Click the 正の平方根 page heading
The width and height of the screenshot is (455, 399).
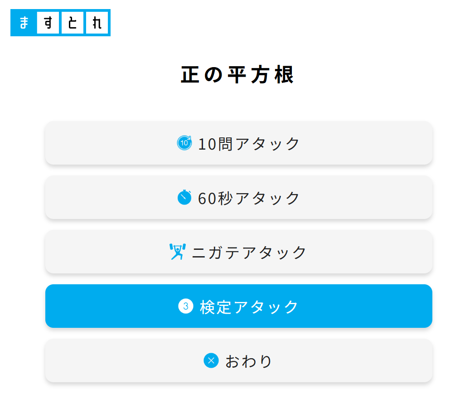238,75
